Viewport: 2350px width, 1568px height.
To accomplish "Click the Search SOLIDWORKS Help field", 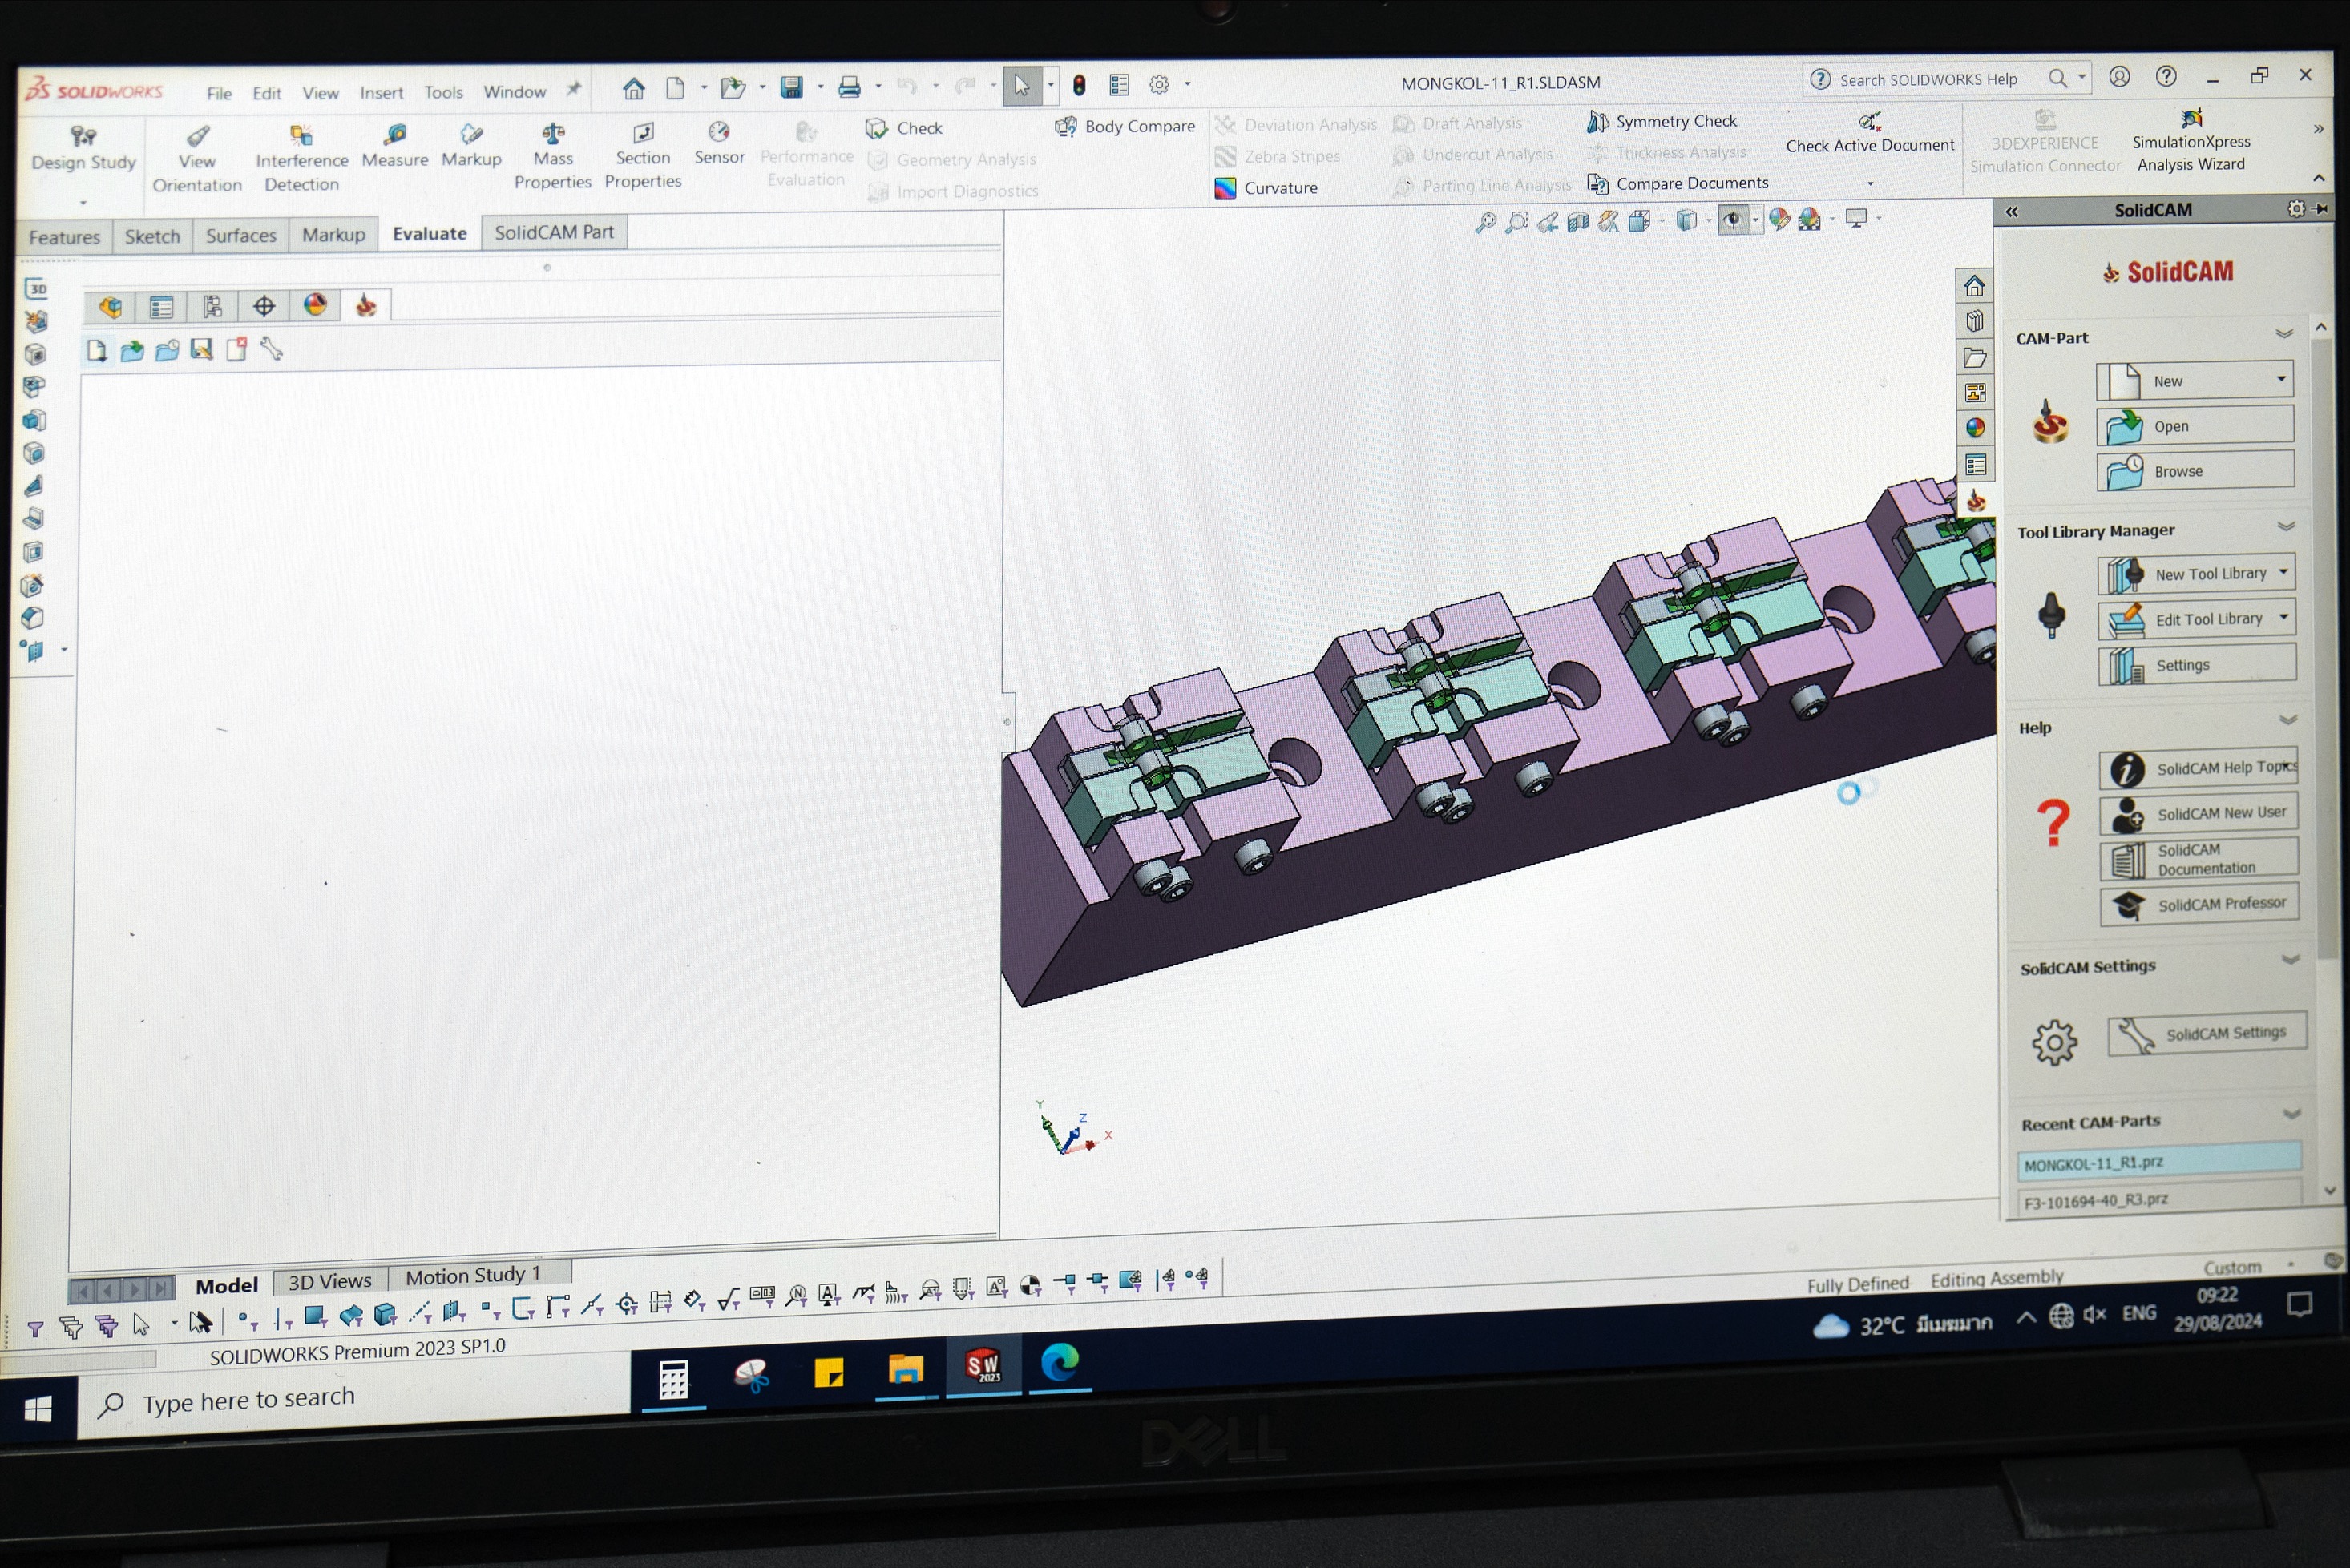I will (x=1928, y=79).
